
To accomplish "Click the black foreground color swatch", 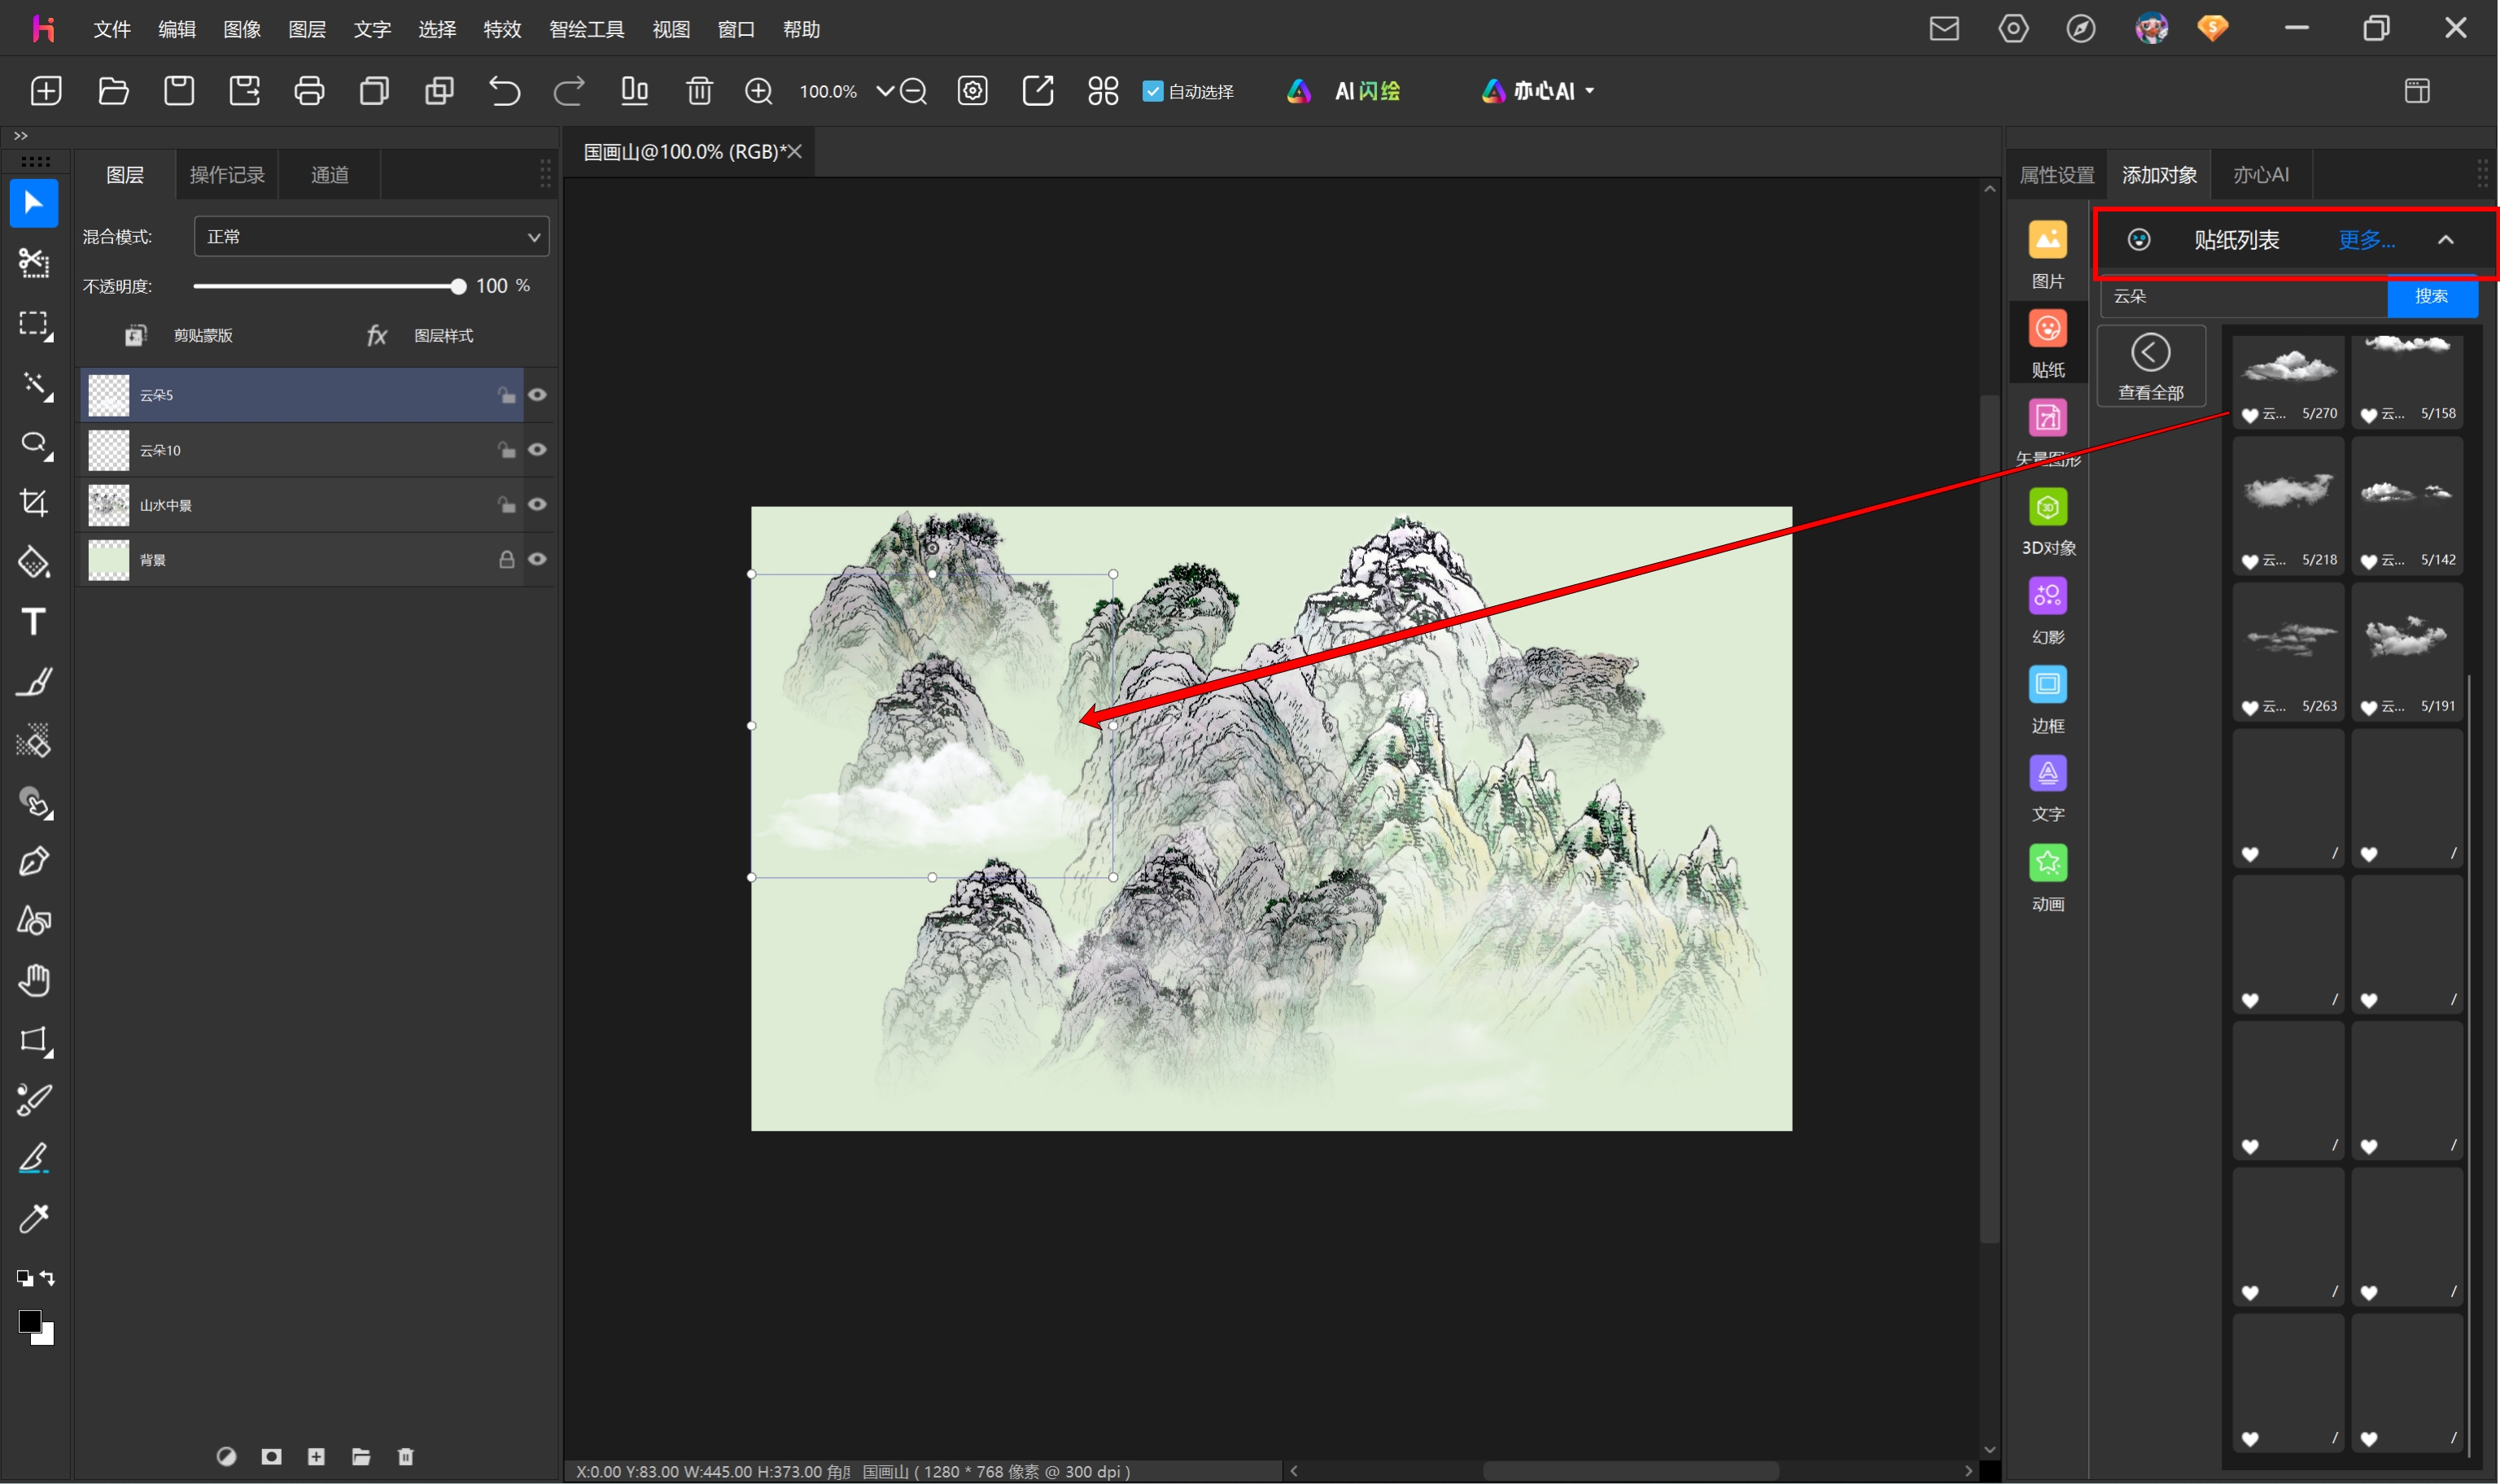I will [x=29, y=1321].
